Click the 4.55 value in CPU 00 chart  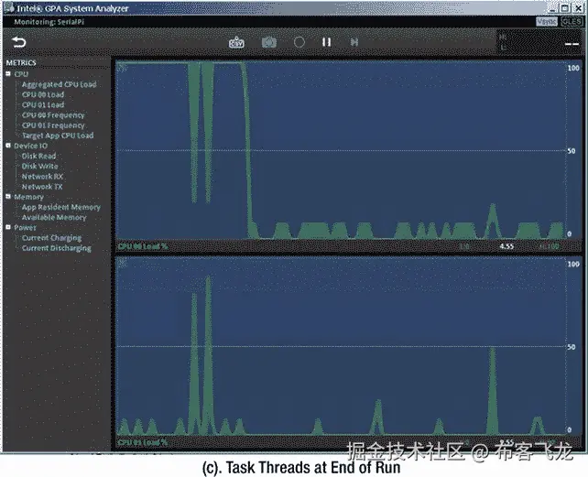(506, 246)
